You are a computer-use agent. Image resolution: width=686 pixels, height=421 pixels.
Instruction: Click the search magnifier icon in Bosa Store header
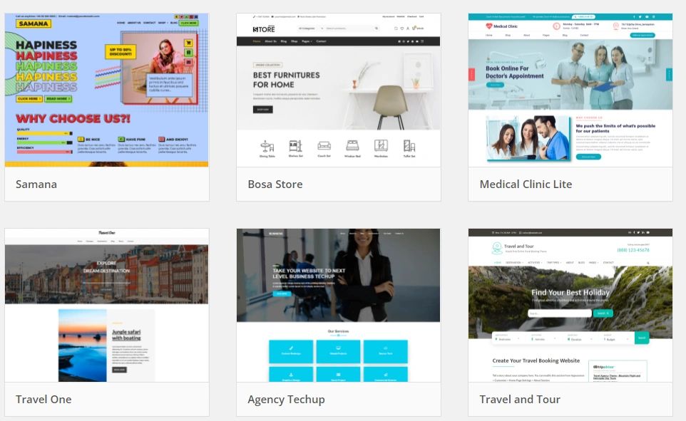pos(376,28)
